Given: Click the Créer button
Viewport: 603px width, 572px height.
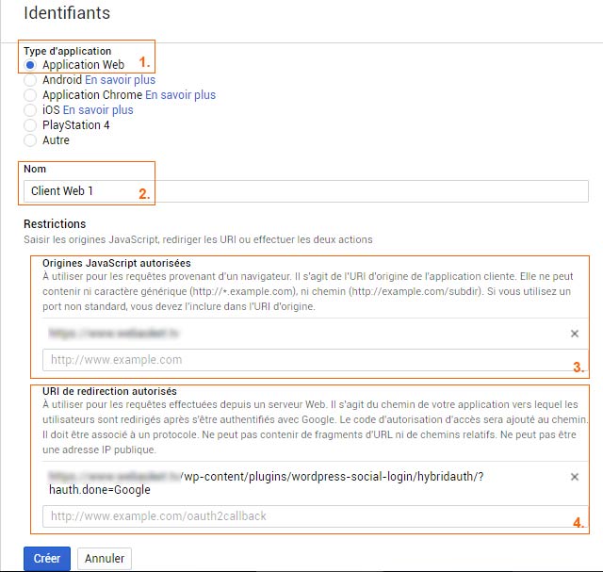Looking at the screenshot, I should (x=46, y=558).
